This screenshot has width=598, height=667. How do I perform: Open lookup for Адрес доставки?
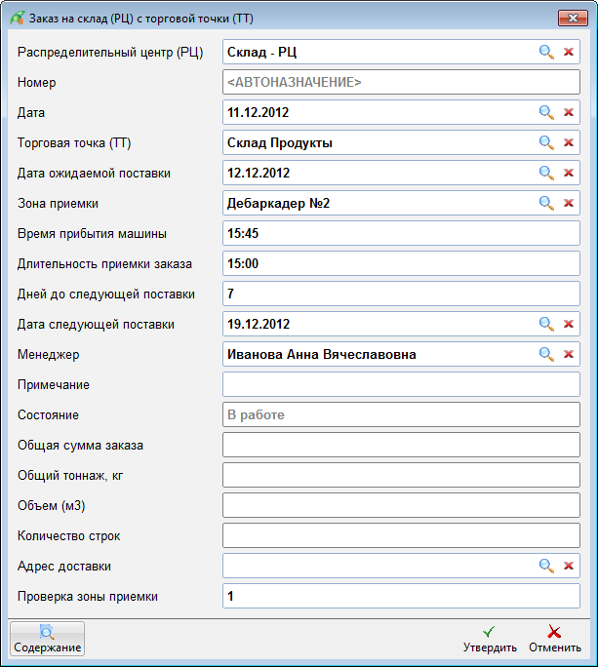(x=546, y=566)
